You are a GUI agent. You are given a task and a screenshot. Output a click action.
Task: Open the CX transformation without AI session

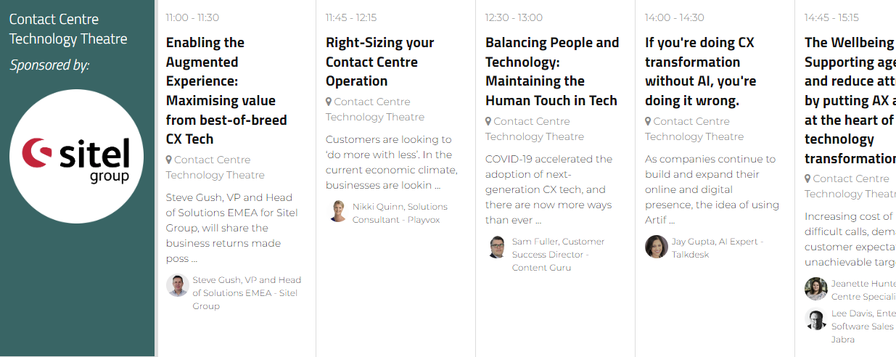coord(700,72)
